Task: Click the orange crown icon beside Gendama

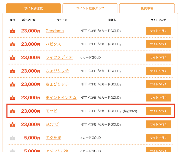Action: pyautogui.click(x=13, y=31)
